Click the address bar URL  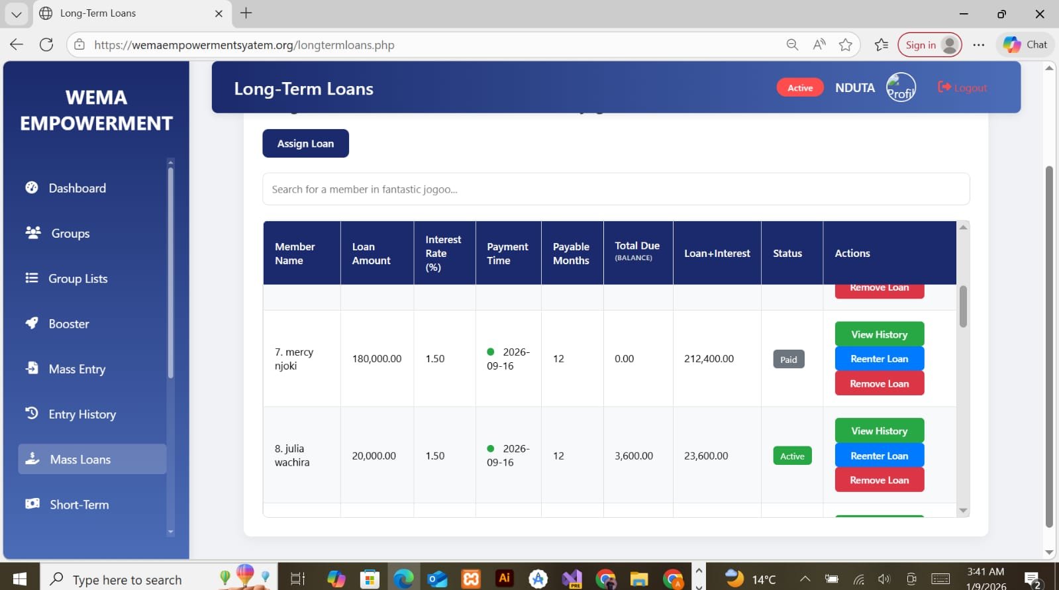click(244, 45)
